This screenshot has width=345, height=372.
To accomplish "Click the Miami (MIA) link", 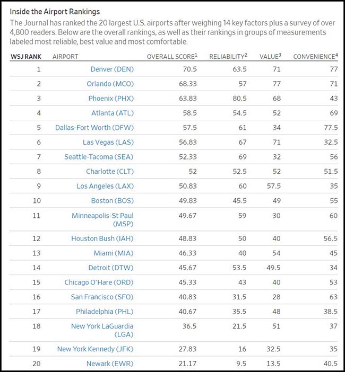I will click(111, 253).
